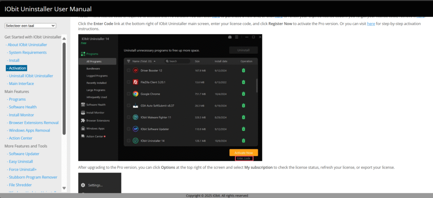The width and height of the screenshot is (433, 198).
Task: Click the IObit Uninstaller 14 trash icon
Action: [243, 140]
